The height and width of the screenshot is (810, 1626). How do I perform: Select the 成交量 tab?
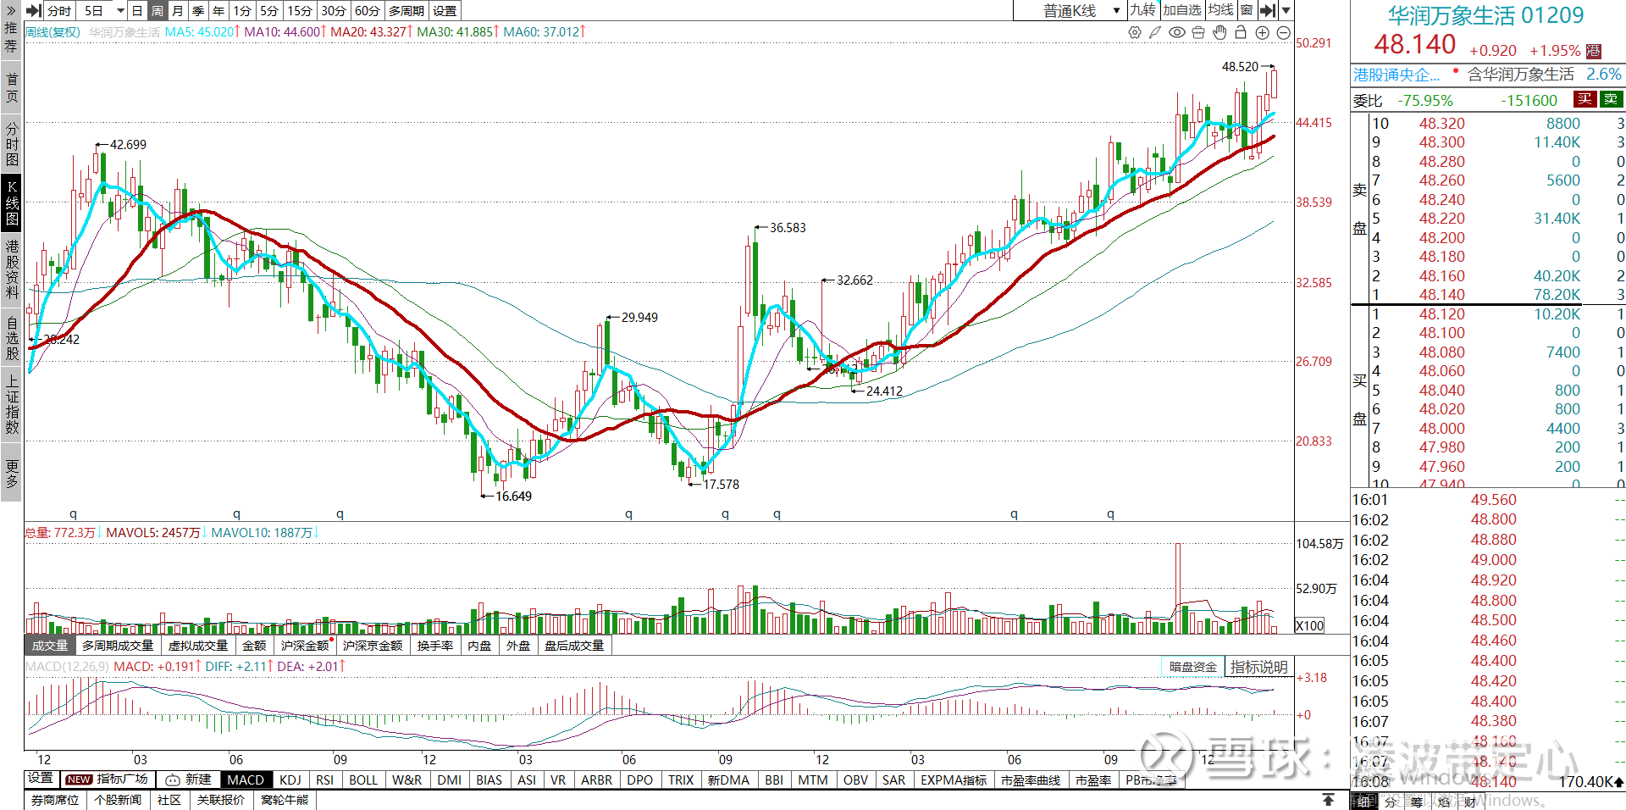click(50, 646)
